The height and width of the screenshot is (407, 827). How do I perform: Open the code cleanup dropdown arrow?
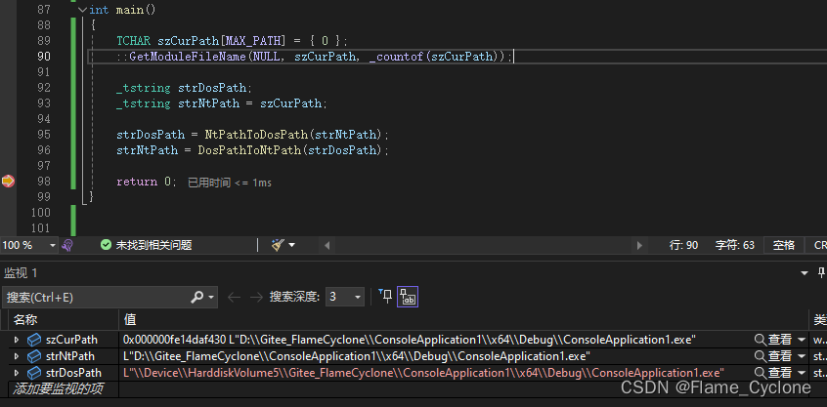(291, 245)
